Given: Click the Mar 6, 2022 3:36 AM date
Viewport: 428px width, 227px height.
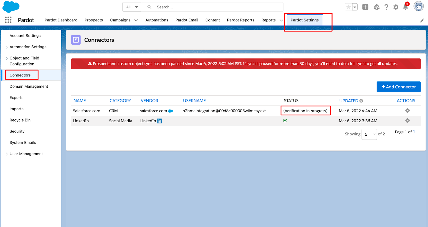Looking at the screenshot, I should 358,121.
